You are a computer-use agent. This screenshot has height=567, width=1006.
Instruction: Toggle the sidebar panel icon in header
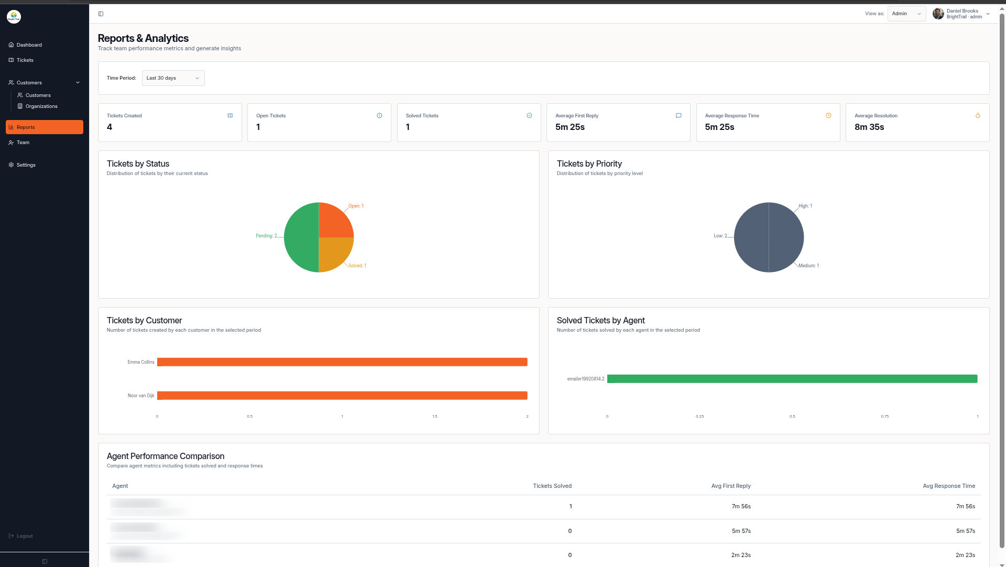[101, 14]
